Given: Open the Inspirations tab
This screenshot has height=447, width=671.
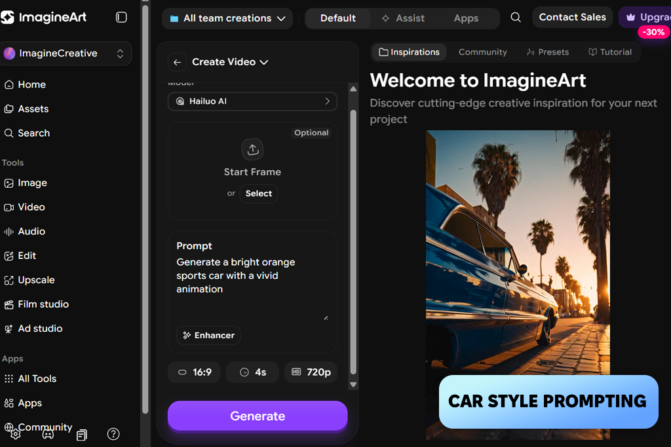Looking at the screenshot, I should click(x=409, y=52).
